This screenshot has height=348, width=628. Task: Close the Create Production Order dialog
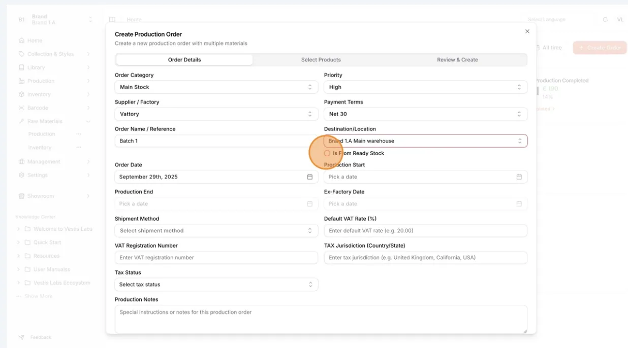pyautogui.click(x=527, y=31)
